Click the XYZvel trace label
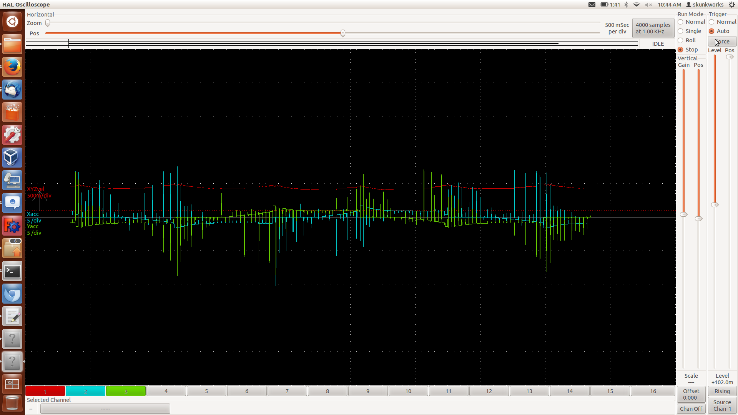This screenshot has height=415, width=738. click(36, 189)
